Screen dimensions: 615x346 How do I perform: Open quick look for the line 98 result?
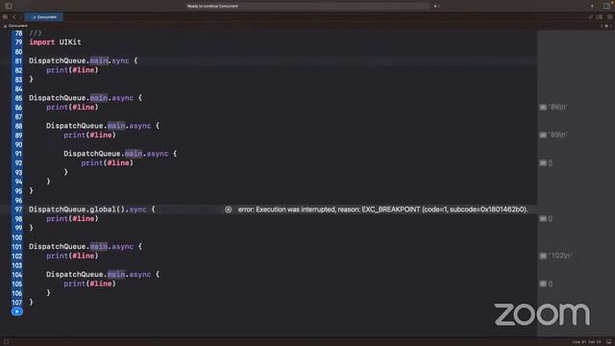[x=543, y=218]
